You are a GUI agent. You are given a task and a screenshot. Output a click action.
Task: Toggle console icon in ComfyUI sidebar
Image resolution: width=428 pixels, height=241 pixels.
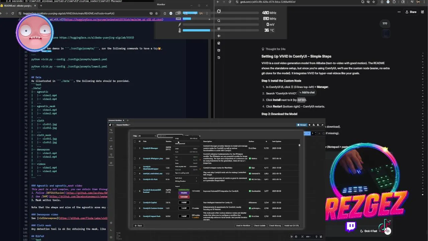[111, 230]
